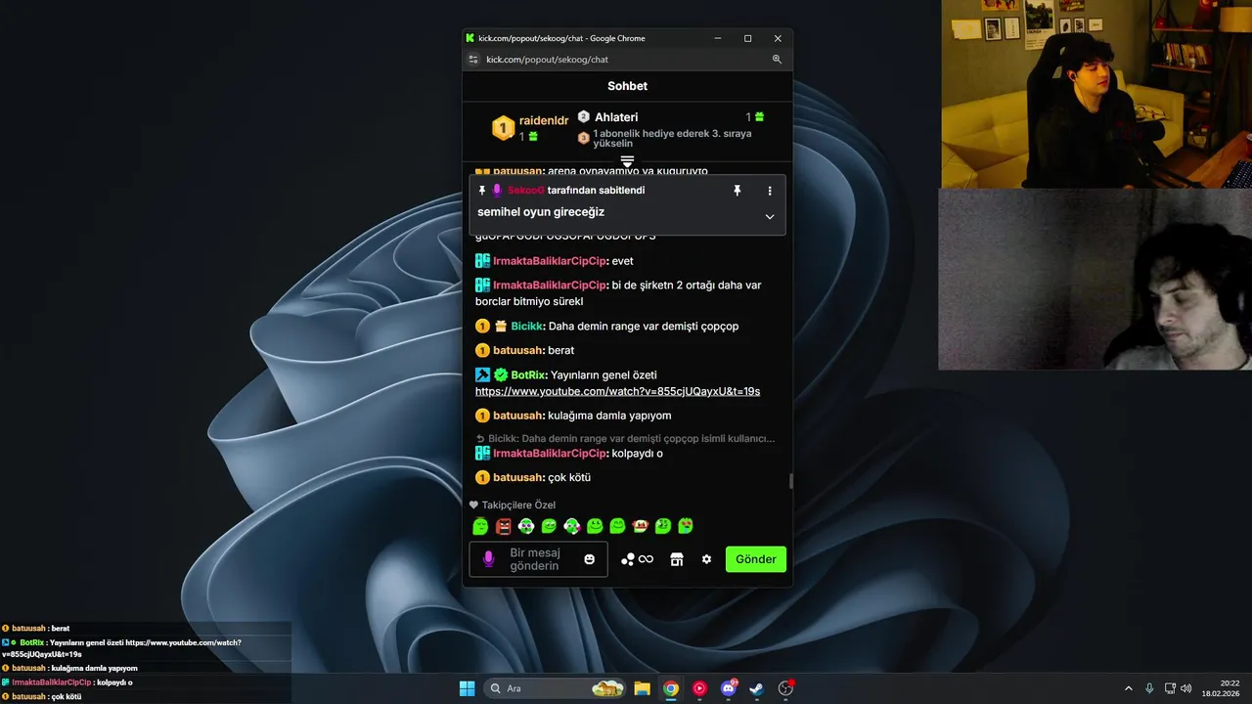Click raidenldr's gold rank 1 badge

503,127
